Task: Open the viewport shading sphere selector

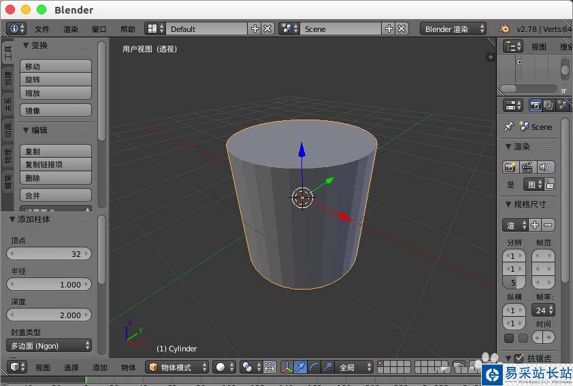Action: click(x=224, y=367)
